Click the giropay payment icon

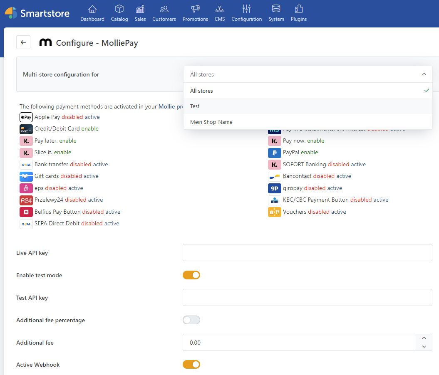(275, 188)
